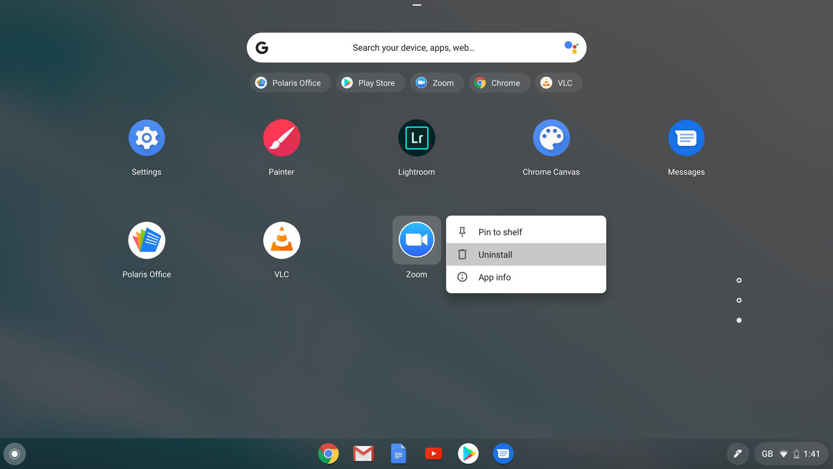Open Painter app

click(x=282, y=137)
